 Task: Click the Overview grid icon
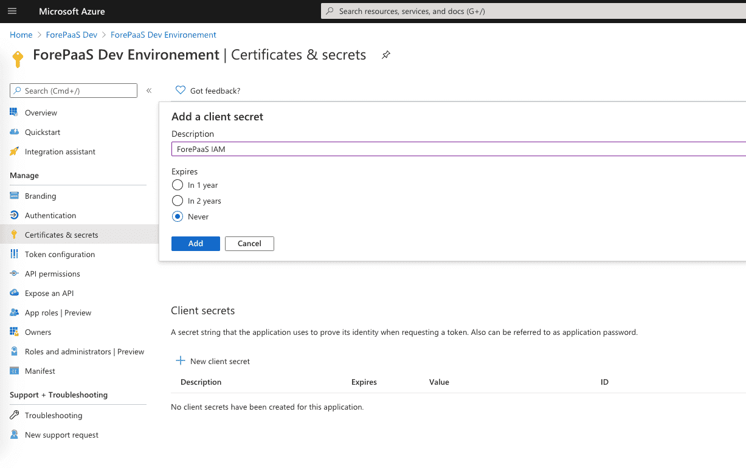pos(14,112)
